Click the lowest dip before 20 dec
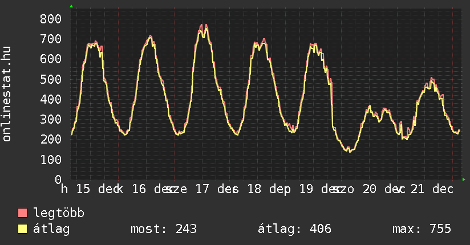The width and height of the screenshot is (470, 245). click(x=350, y=151)
